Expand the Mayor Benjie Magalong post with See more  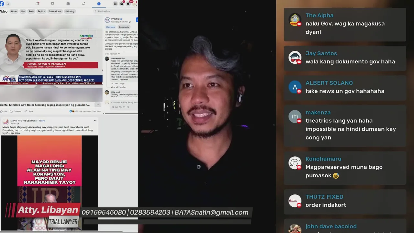click(x=16, y=133)
